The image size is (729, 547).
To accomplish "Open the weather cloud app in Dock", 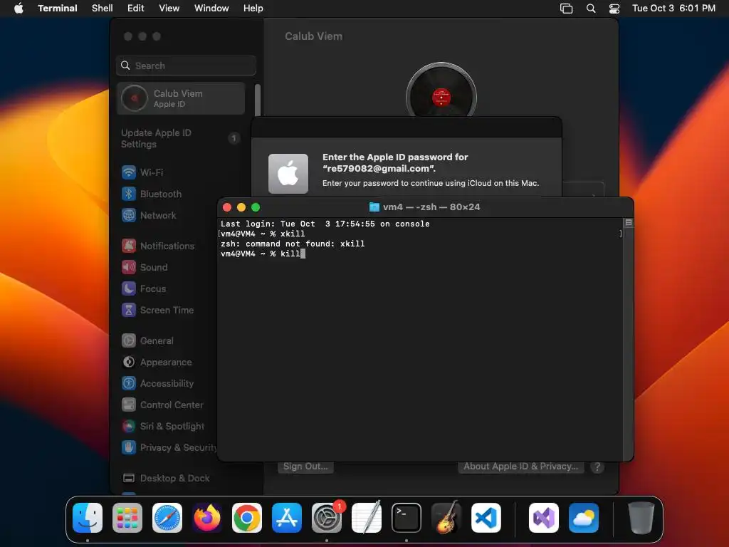I will (x=584, y=518).
